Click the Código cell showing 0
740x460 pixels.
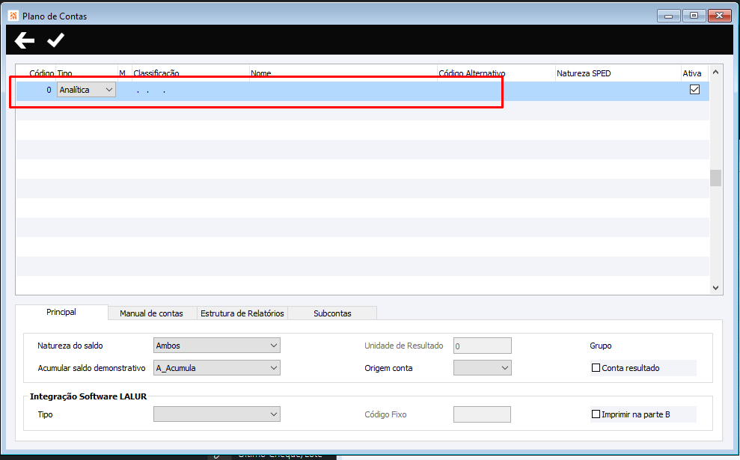(x=37, y=90)
